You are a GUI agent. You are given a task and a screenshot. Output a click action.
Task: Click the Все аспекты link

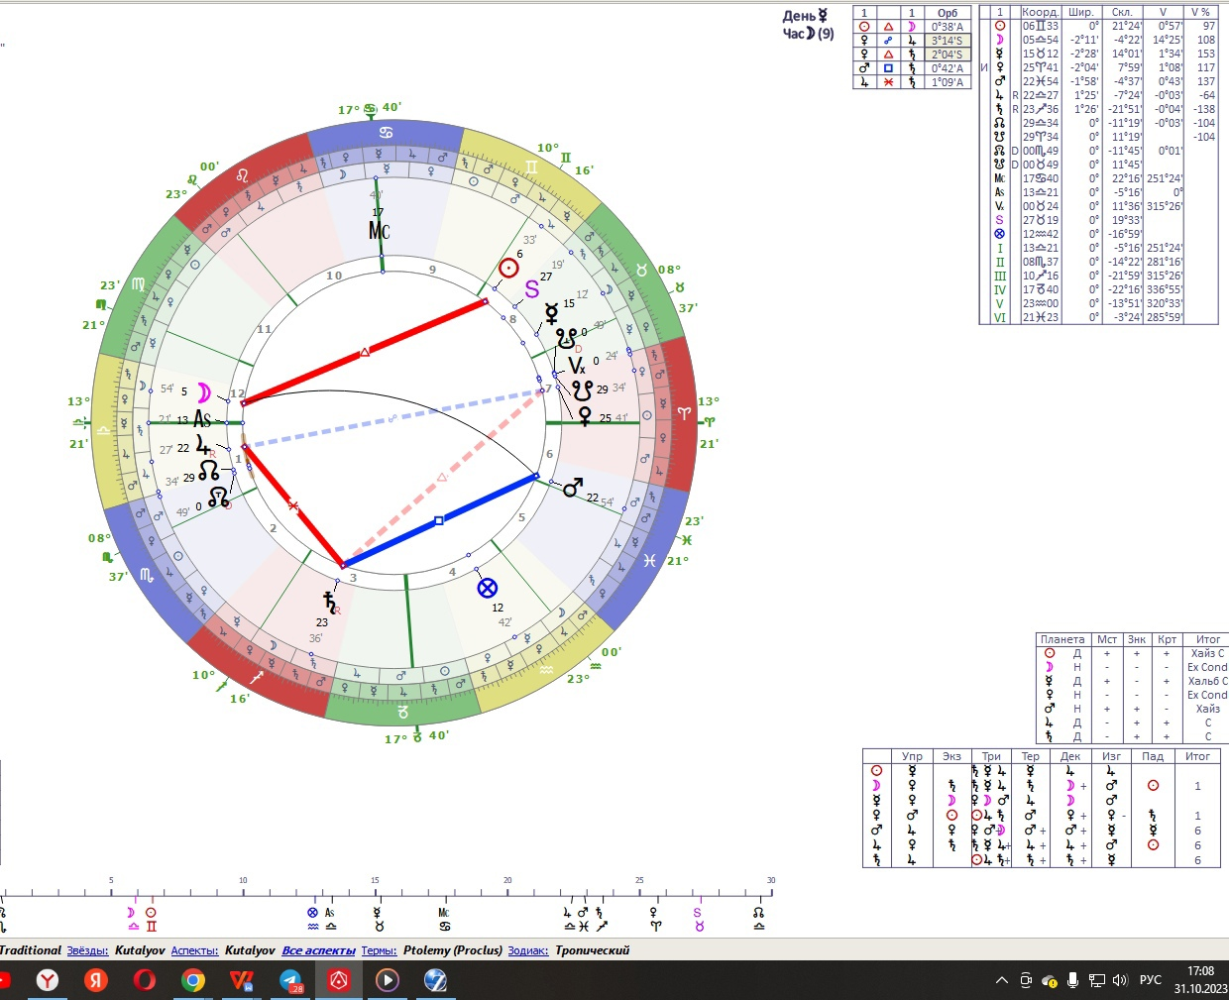[318, 950]
